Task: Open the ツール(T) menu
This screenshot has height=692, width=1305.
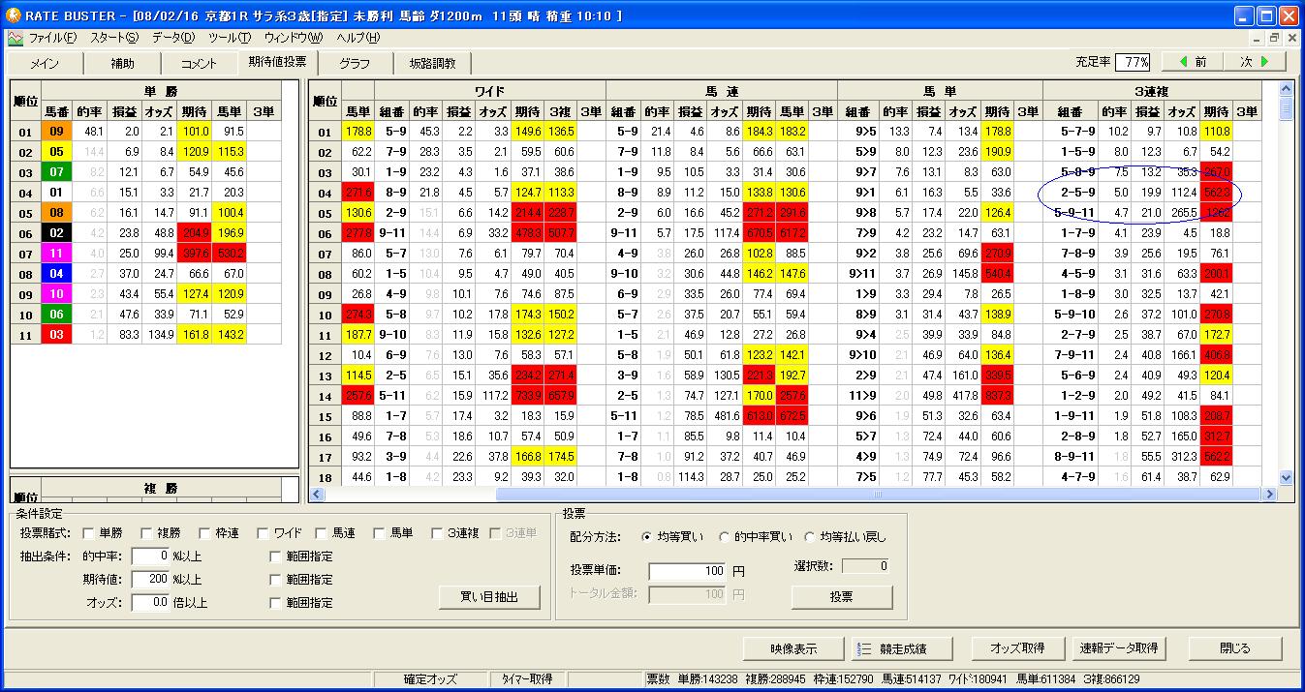Action: coord(230,38)
